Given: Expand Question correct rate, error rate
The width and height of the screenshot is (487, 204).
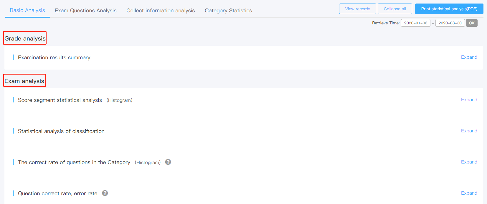Looking at the screenshot, I should tap(469, 193).
